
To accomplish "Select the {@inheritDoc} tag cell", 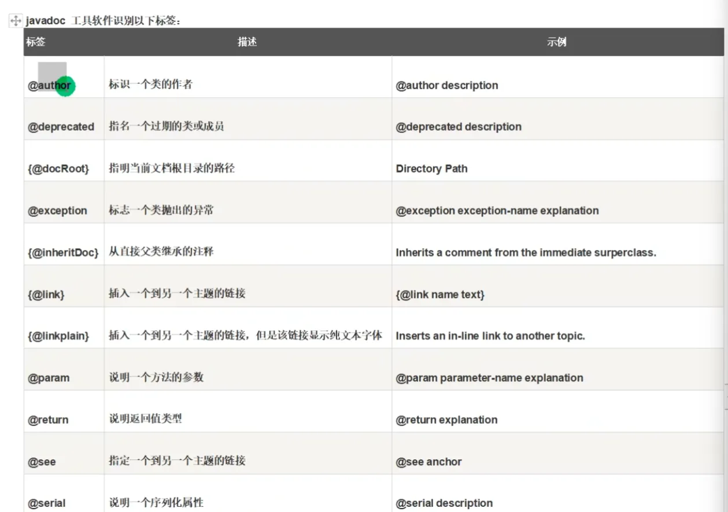I will tap(63, 253).
